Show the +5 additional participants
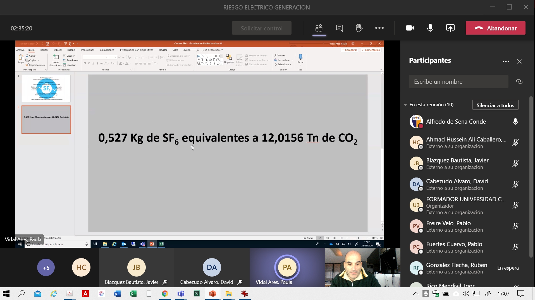The width and height of the screenshot is (535, 300). pyautogui.click(x=46, y=267)
